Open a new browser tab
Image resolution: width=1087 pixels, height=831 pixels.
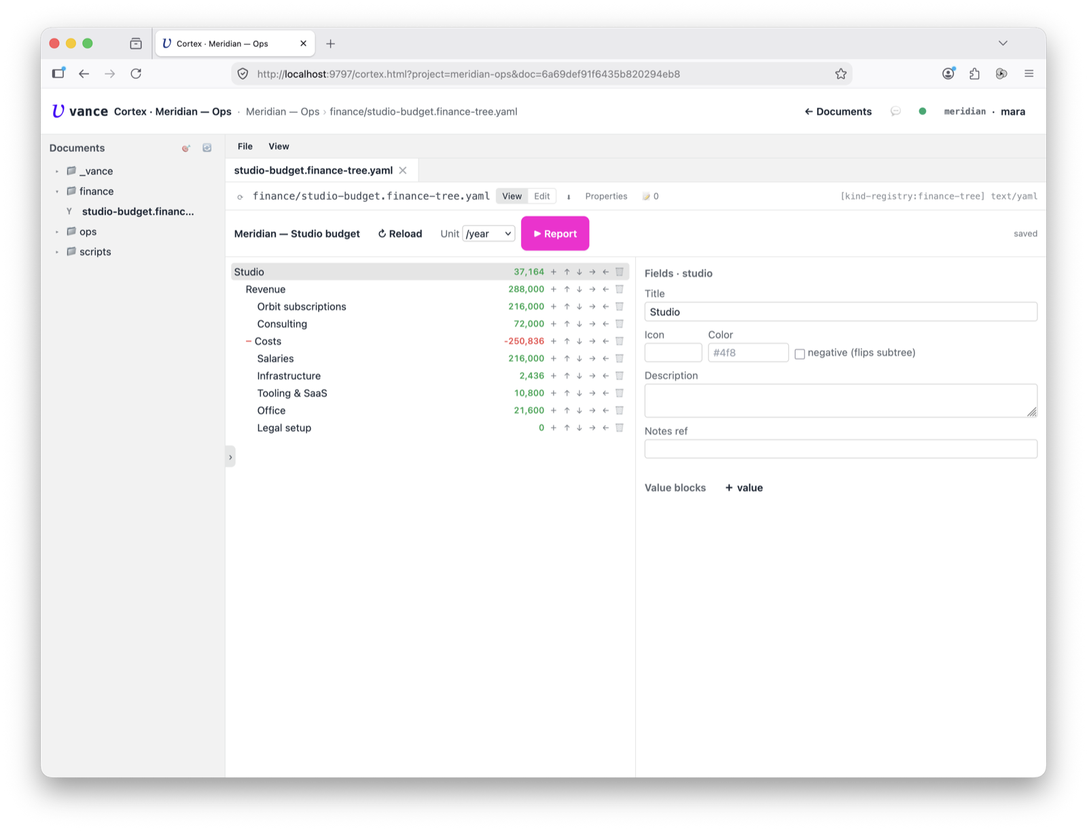[331, 43]
